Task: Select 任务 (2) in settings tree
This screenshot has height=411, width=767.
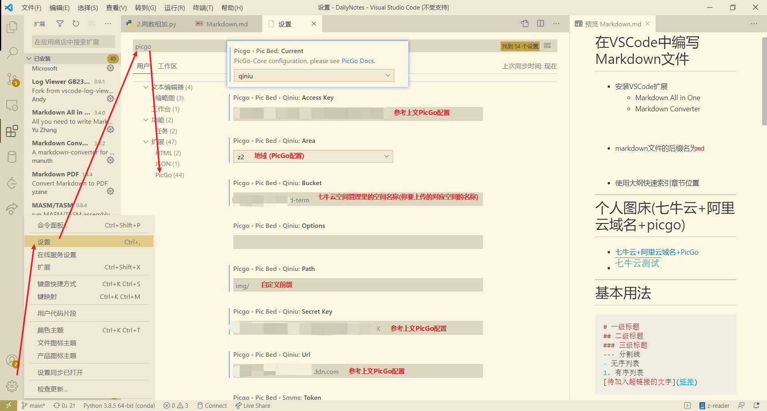Action: click(x=166, y=131)
